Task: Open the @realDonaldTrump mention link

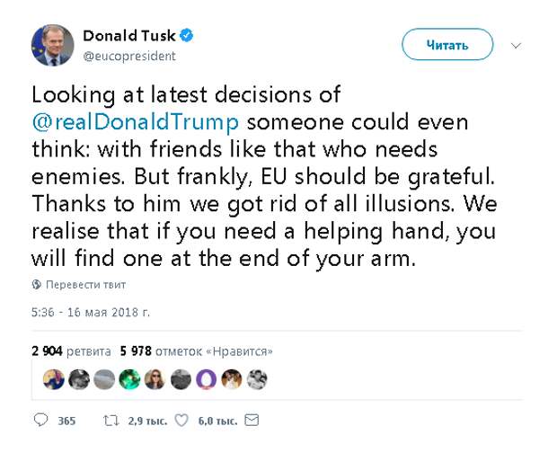Action: [x=136, y=122]
